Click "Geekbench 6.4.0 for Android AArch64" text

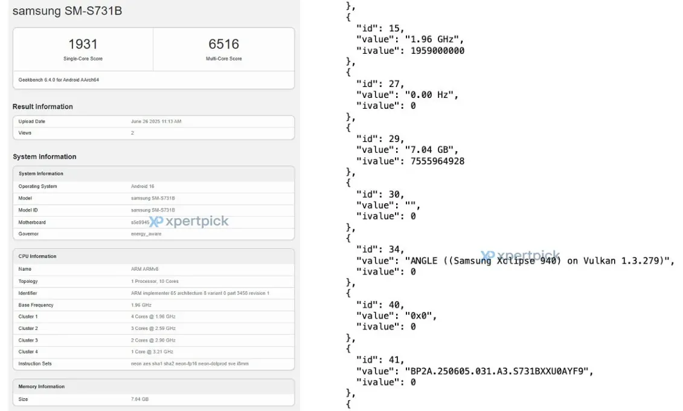pyautogui.click(x=59, y=80)
